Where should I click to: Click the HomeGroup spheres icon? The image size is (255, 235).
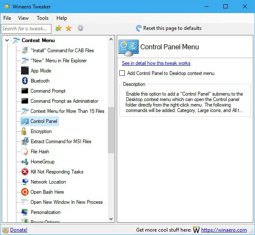pos(25,162)
